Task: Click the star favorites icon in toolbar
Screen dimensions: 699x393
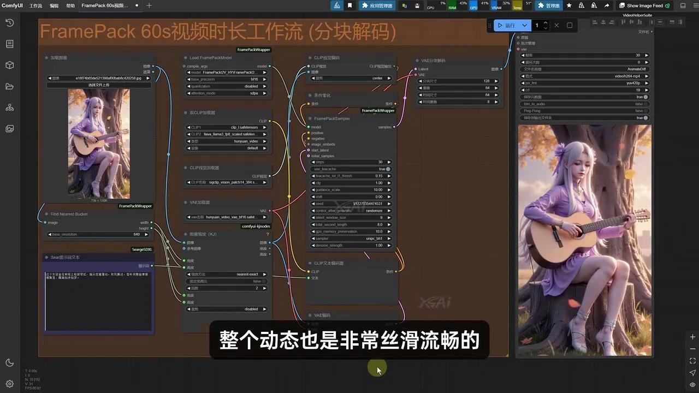Action: (x=568, y=6)
